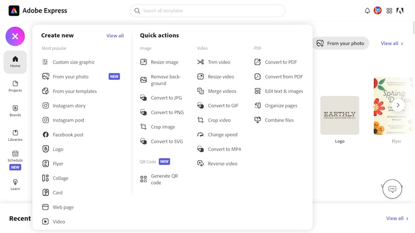This screenshot has height=233, width=415.
Task: Click the Adobe Express logo icon
Action: [x=14, y=10]
